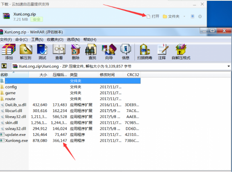232x172 pixels.
Task: Click the update.exe file icon
Action: tap(2, 135)
